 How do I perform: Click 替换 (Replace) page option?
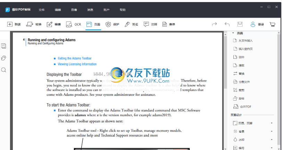click(x=239, y=74)
